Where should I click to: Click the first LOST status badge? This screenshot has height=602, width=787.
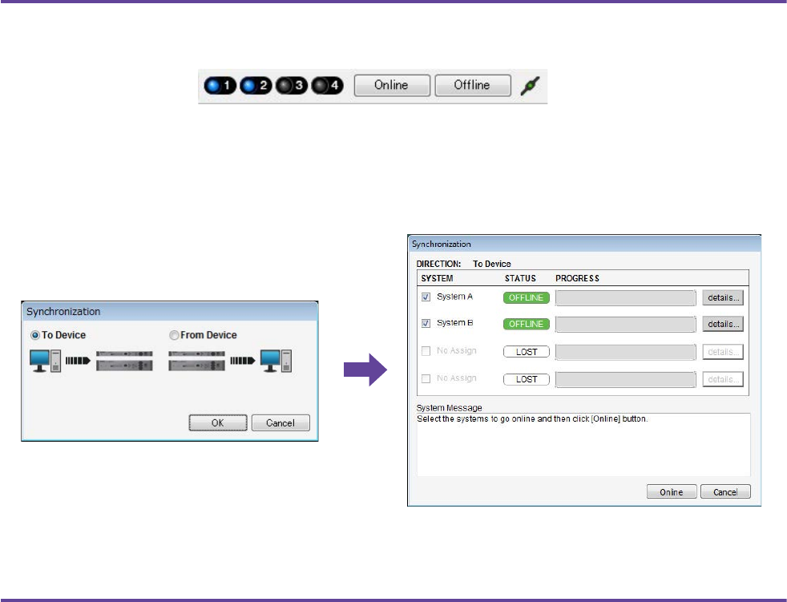point(527,352)
